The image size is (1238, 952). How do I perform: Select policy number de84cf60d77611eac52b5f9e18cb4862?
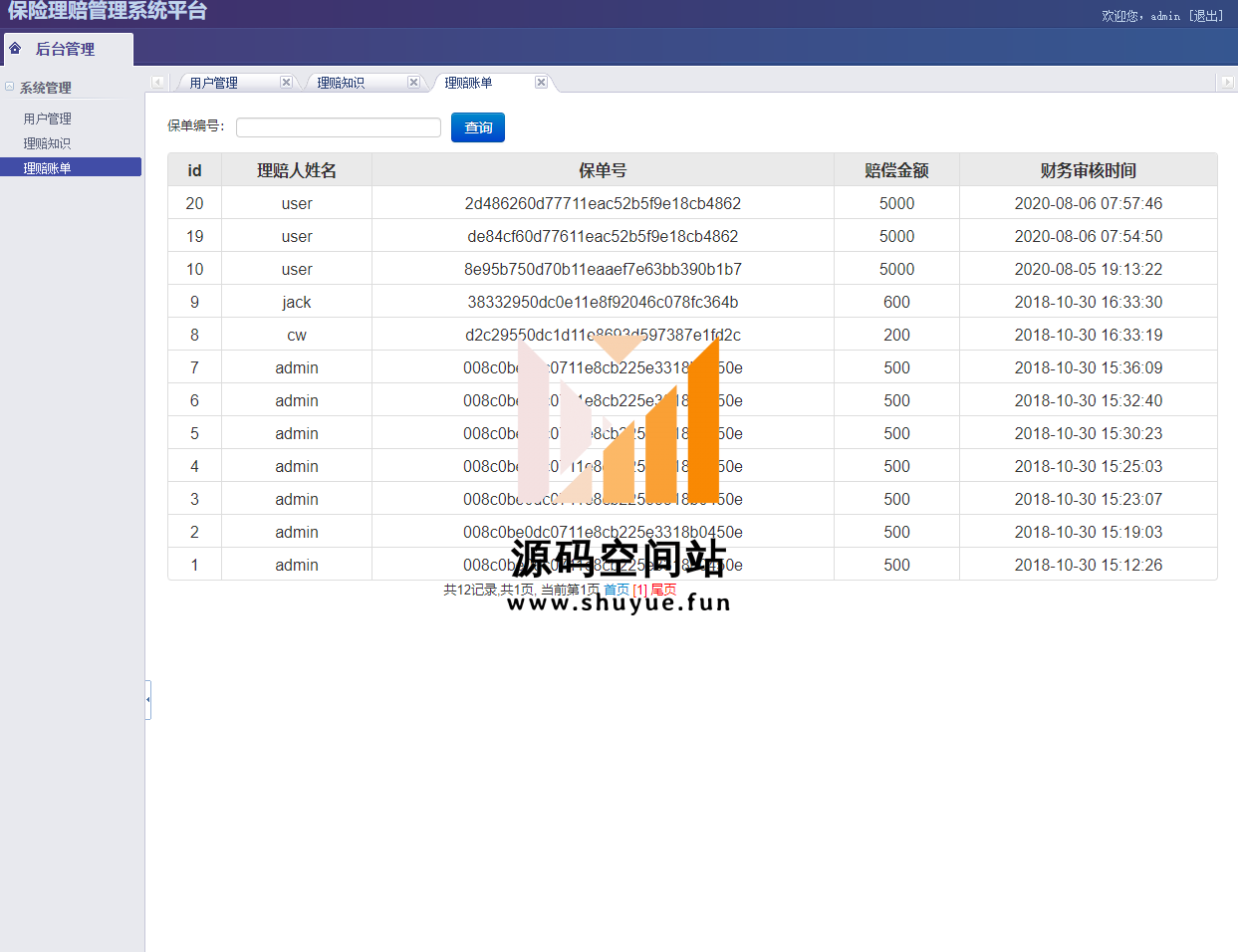(x=603, y=236)
